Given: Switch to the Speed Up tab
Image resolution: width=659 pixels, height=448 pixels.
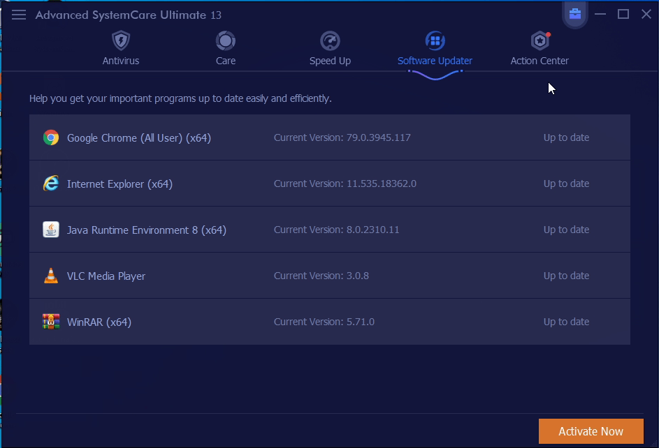Looking at the screenshot, I should (x=331, y=61).
